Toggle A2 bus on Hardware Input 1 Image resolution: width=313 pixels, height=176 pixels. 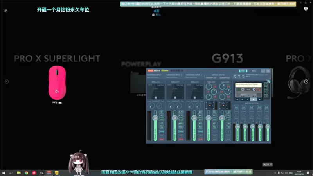pos(162,116)
